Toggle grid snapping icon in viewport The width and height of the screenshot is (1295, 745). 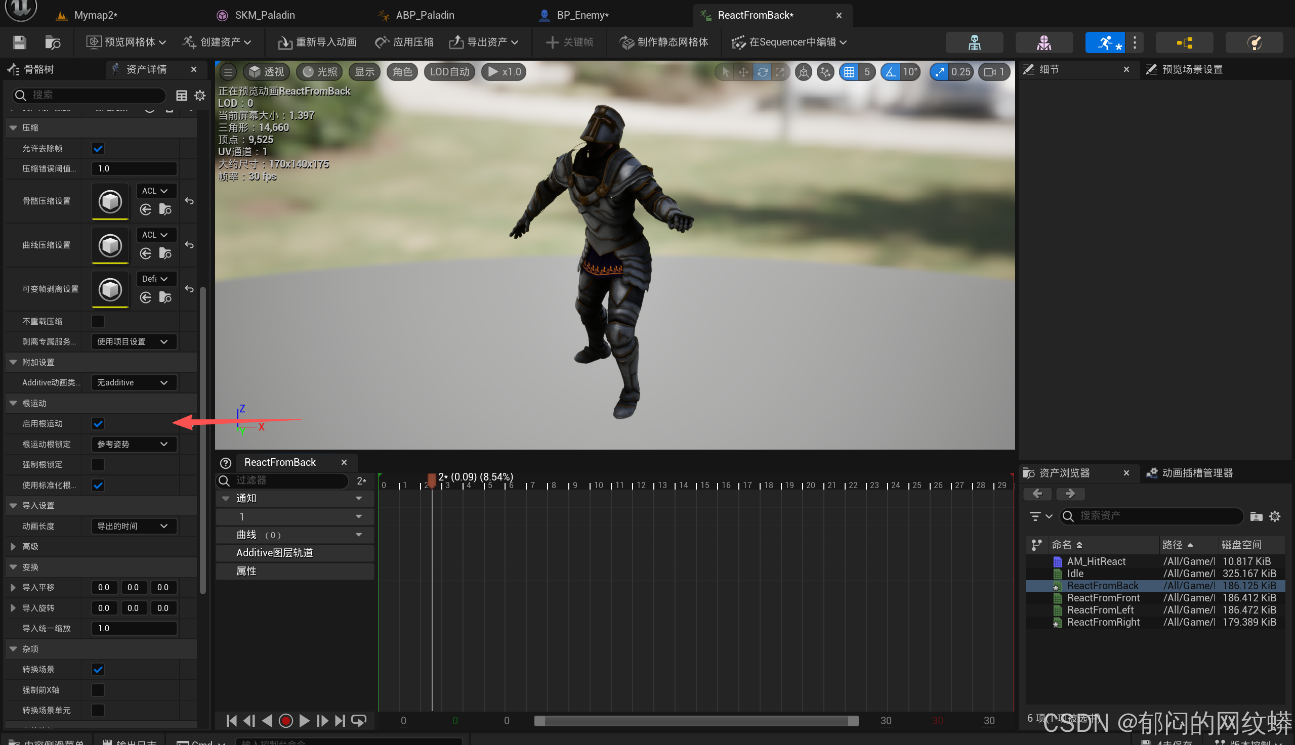coord(849,72)
